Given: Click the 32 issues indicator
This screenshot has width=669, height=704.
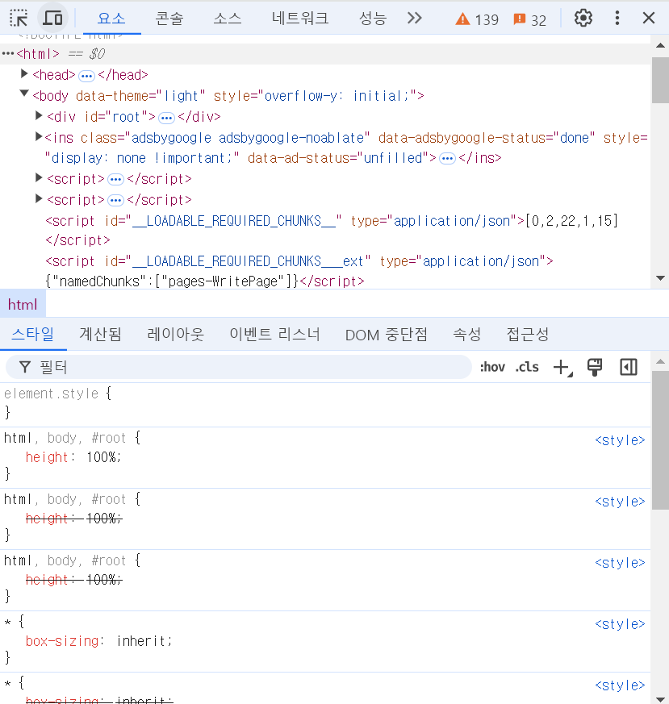Looking at the screenshot, I should click(x=529, y=19).
